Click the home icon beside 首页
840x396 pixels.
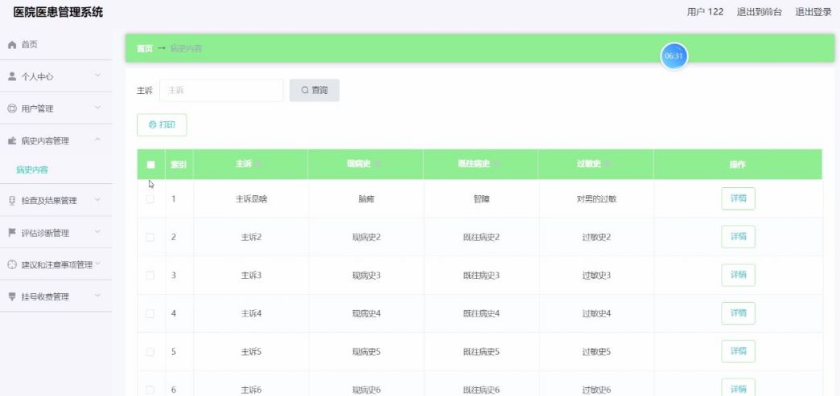tap(12, 45)
